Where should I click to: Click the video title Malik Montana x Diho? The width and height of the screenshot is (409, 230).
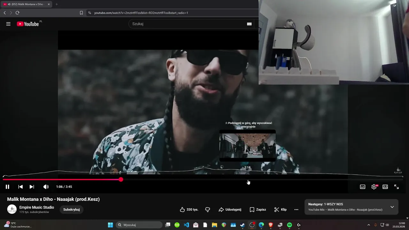click(x=53, y=199)
